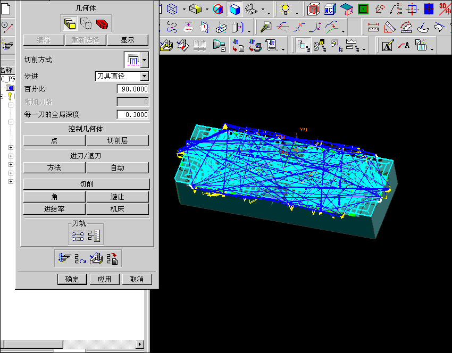Click the 百分比 value field

point(132,89)
